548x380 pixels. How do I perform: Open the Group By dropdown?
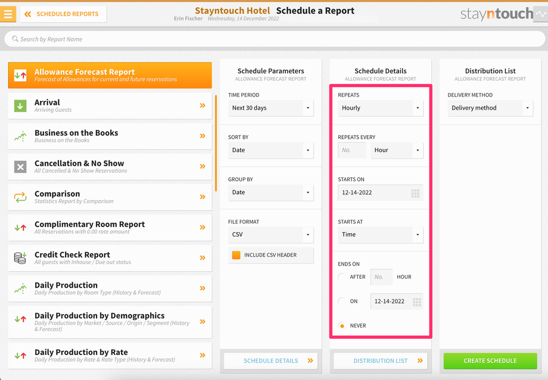tap(271, 192)
